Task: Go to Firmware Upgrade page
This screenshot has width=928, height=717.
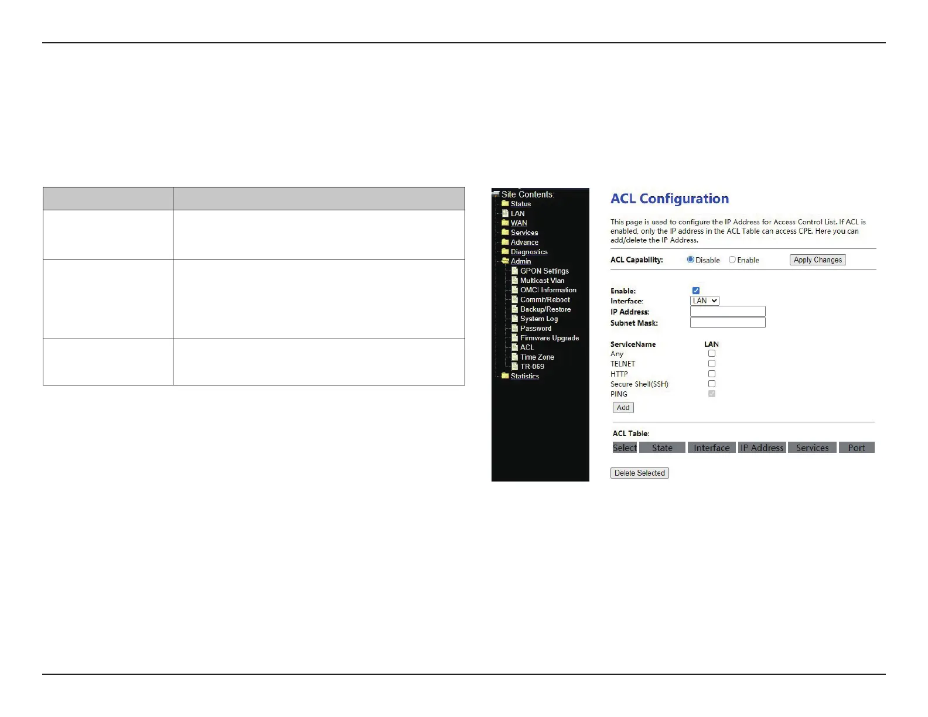Action: pyautogui.click(x=550, y=338)
